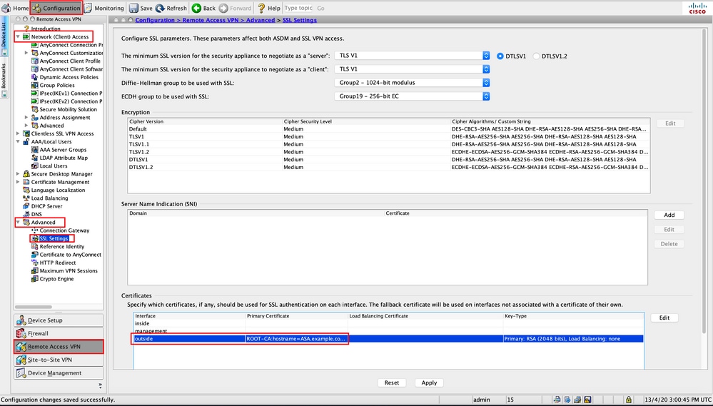The image size is (713, 406).
Task: Expand Secure Desktop Manager node
Action: 18,173
